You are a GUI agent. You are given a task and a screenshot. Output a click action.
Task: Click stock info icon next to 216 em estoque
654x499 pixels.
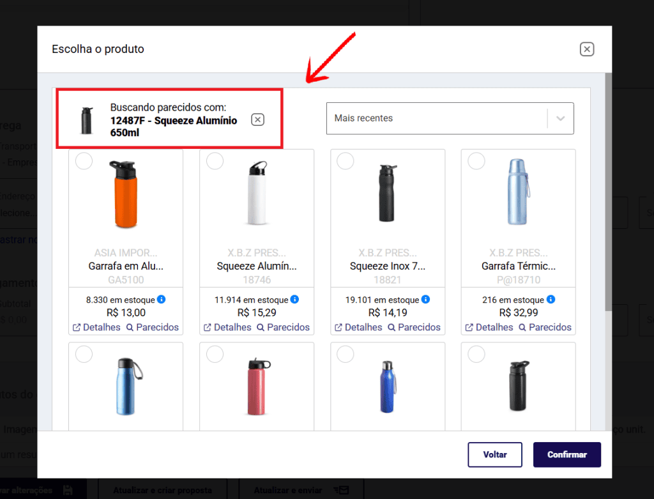point(551,299)
